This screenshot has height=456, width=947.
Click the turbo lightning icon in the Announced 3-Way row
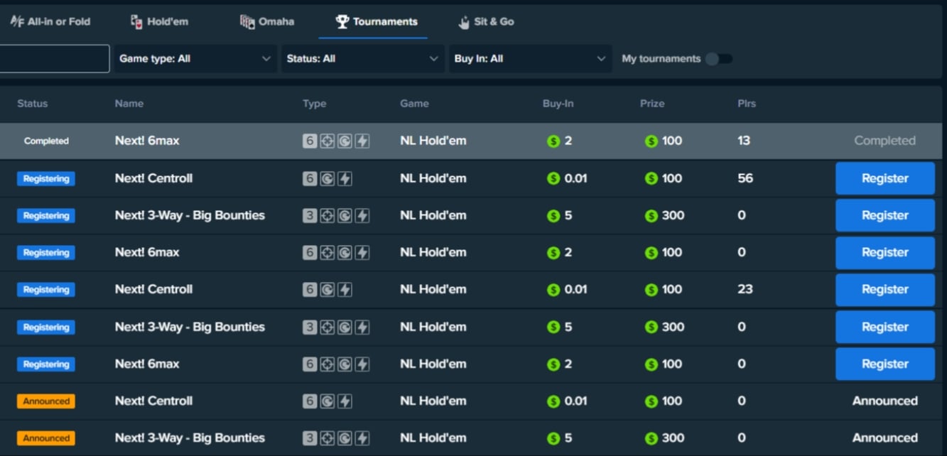pos(362,438)
